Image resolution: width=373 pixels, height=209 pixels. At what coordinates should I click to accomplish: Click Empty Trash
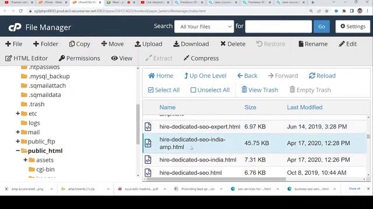coord(310,90)
